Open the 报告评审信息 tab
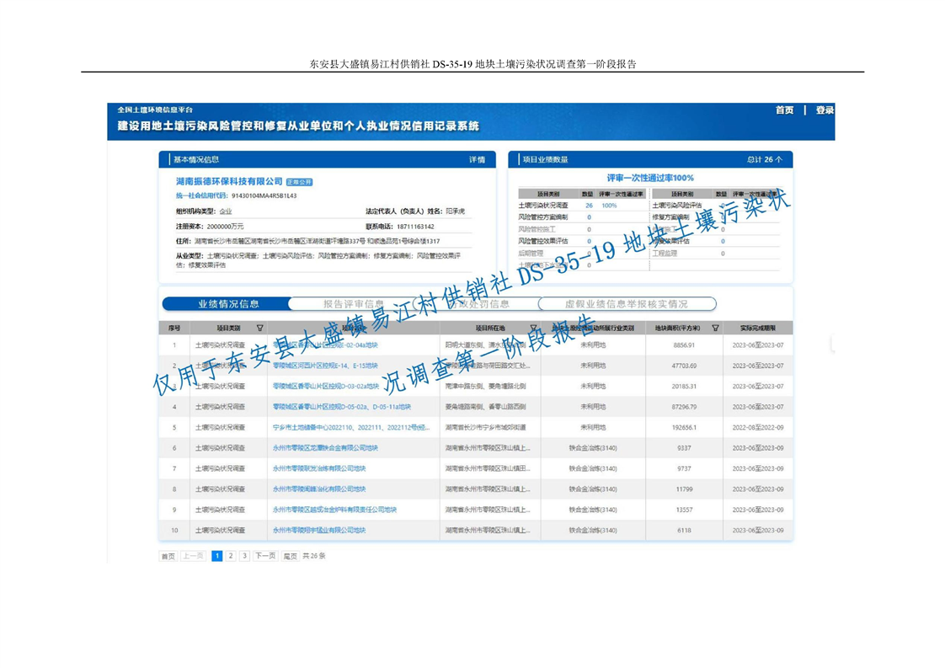Image resolution: width=945 pixels, height=668 pixels. tap(354, 304)
